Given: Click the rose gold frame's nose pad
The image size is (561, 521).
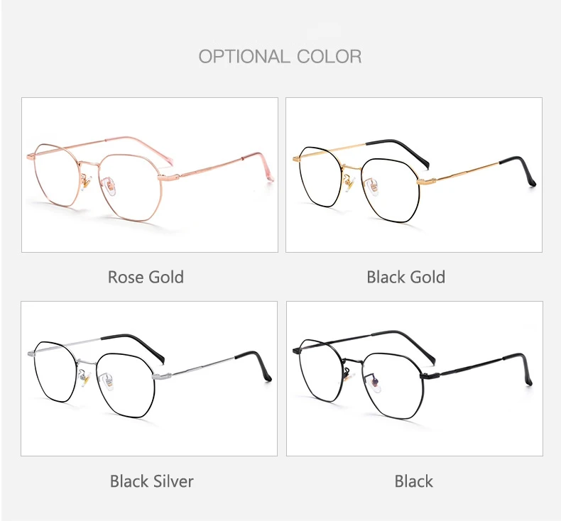Looking at the screenshot, I should click(x=111, y=187).
